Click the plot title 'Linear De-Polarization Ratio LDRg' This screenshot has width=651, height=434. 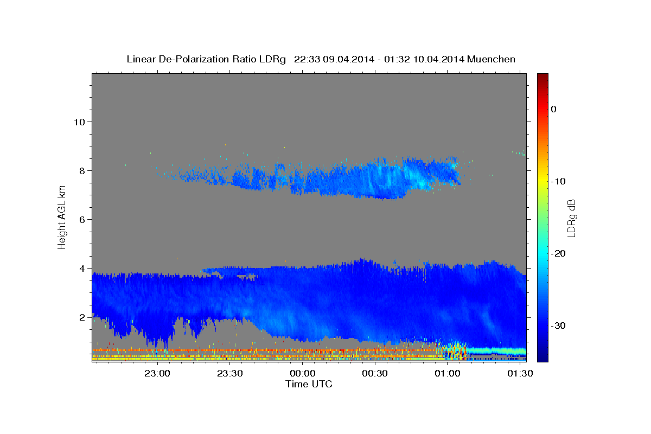[x=206, y=59]
